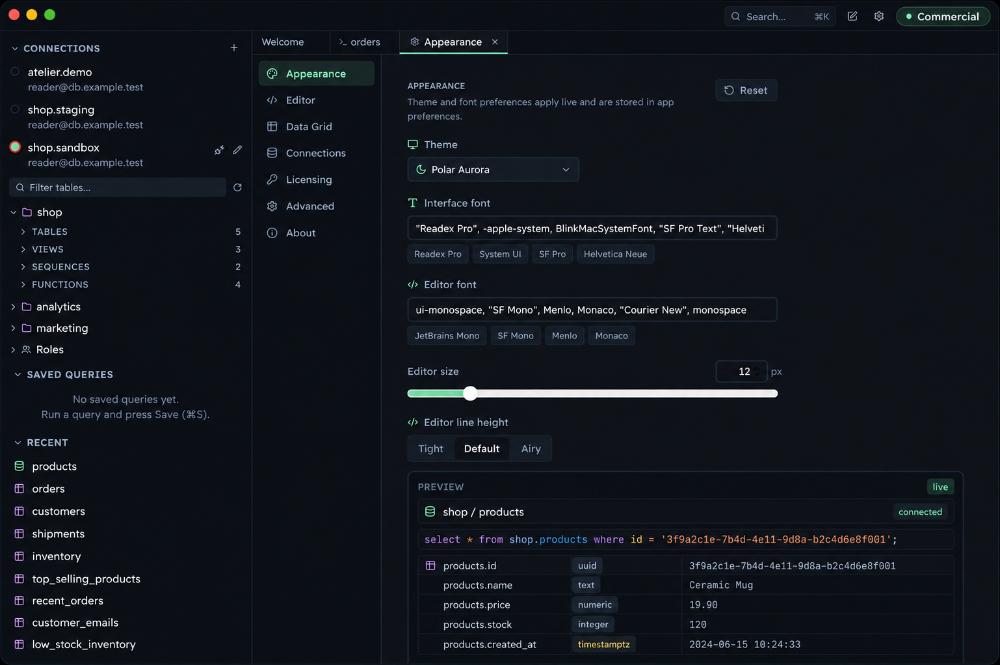1000x665 pixels.
Task: Toggle shop.sandbox active connection indicator
Action: coord(15,147)
